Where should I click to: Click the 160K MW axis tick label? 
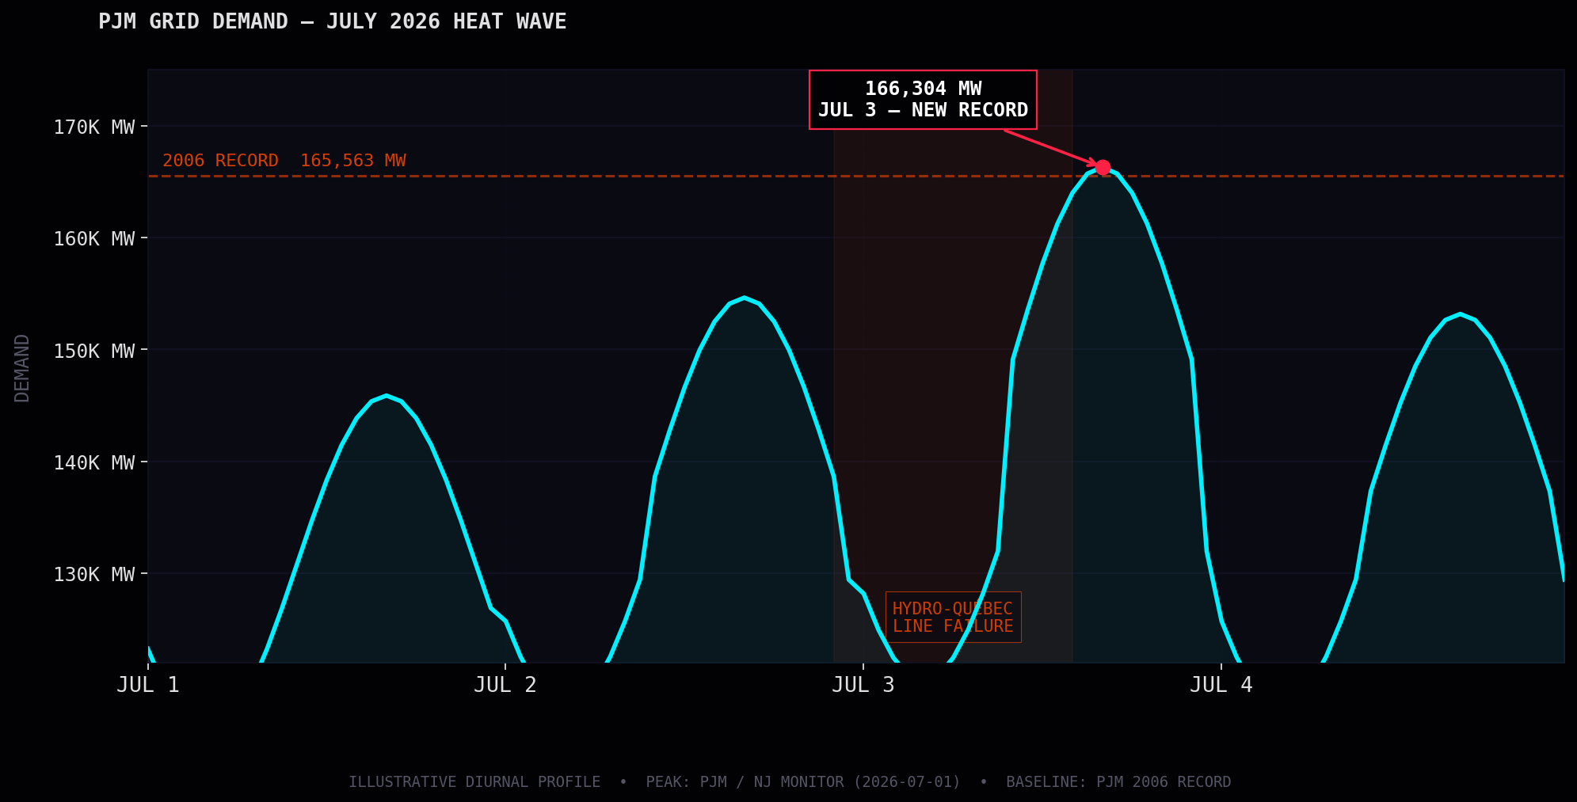click(94, 238)
